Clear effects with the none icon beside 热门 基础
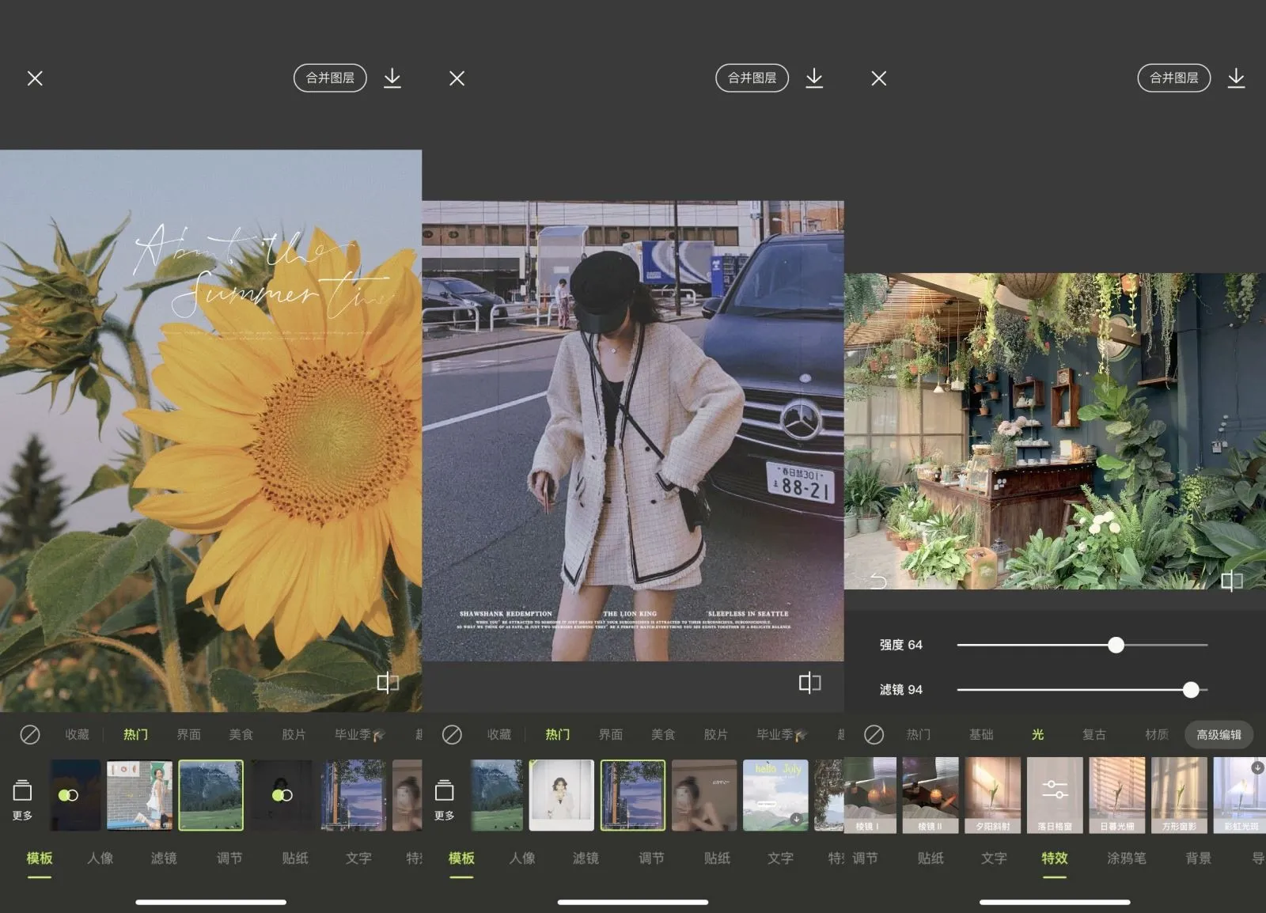Viewport: 1266px width, 913px height. coord(874,734)
